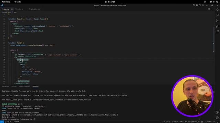Viewport: 220px width, 123px height.
Task: Open the Activities overview
Action: tap(6, 2)
